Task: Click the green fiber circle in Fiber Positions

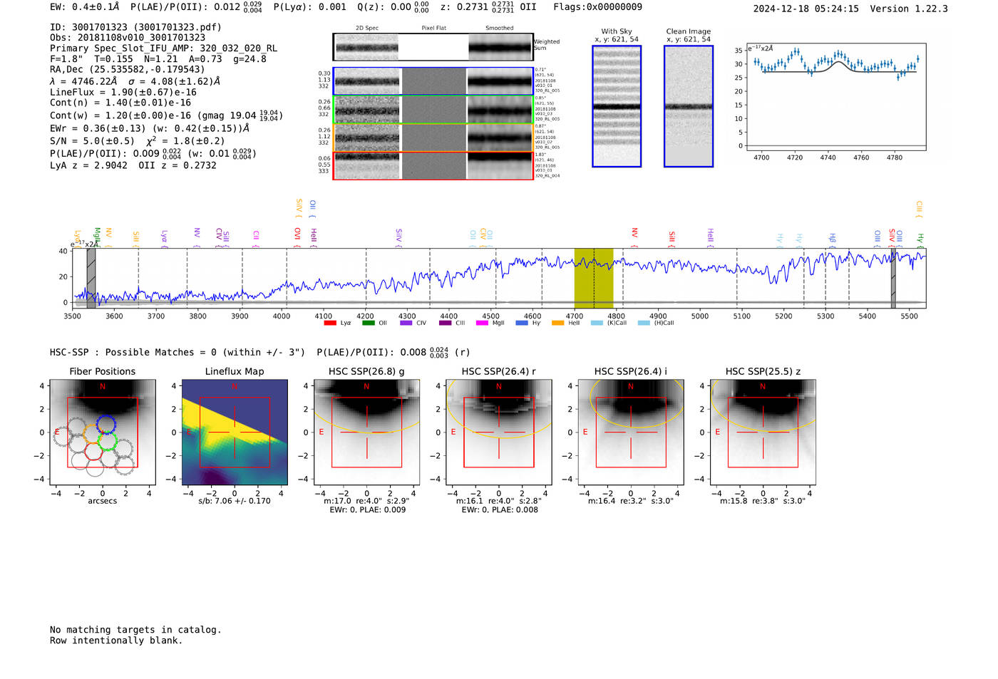Action: pyautogui.click(x=108, y=442)
